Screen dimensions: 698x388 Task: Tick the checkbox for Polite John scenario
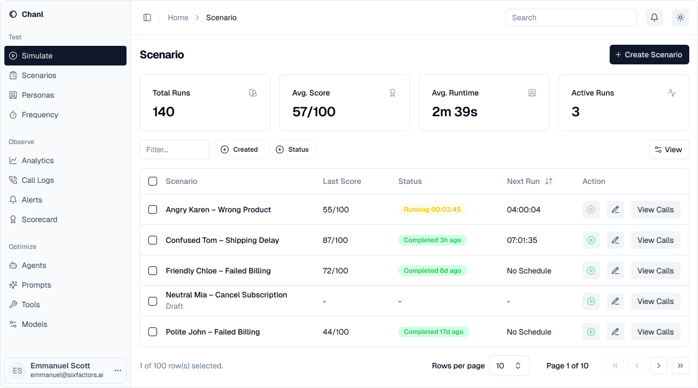(153, 332)
